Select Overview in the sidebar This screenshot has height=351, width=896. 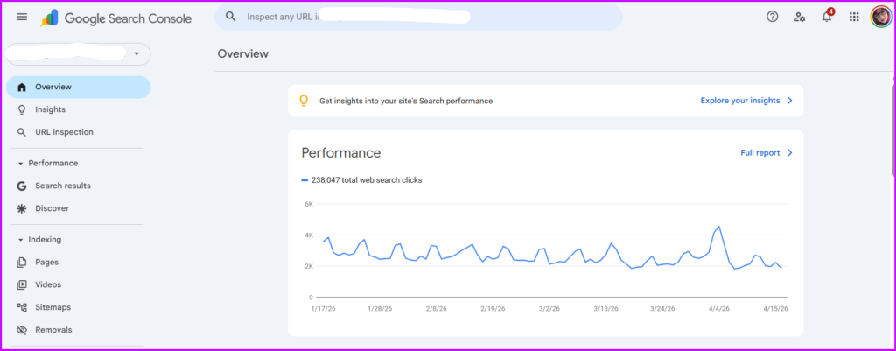coord(53,87)
